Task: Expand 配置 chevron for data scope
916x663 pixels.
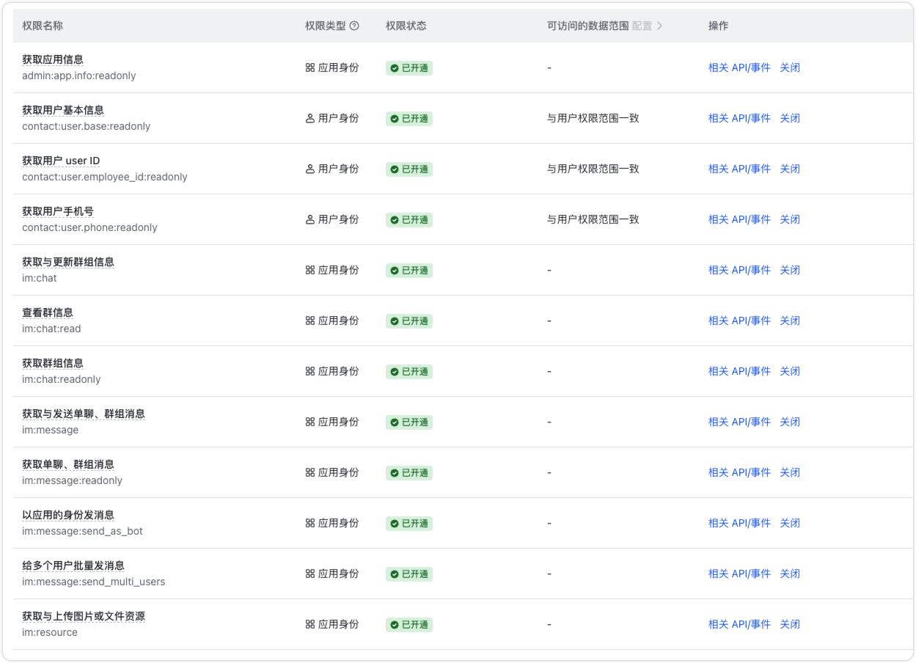Action: 659,26
